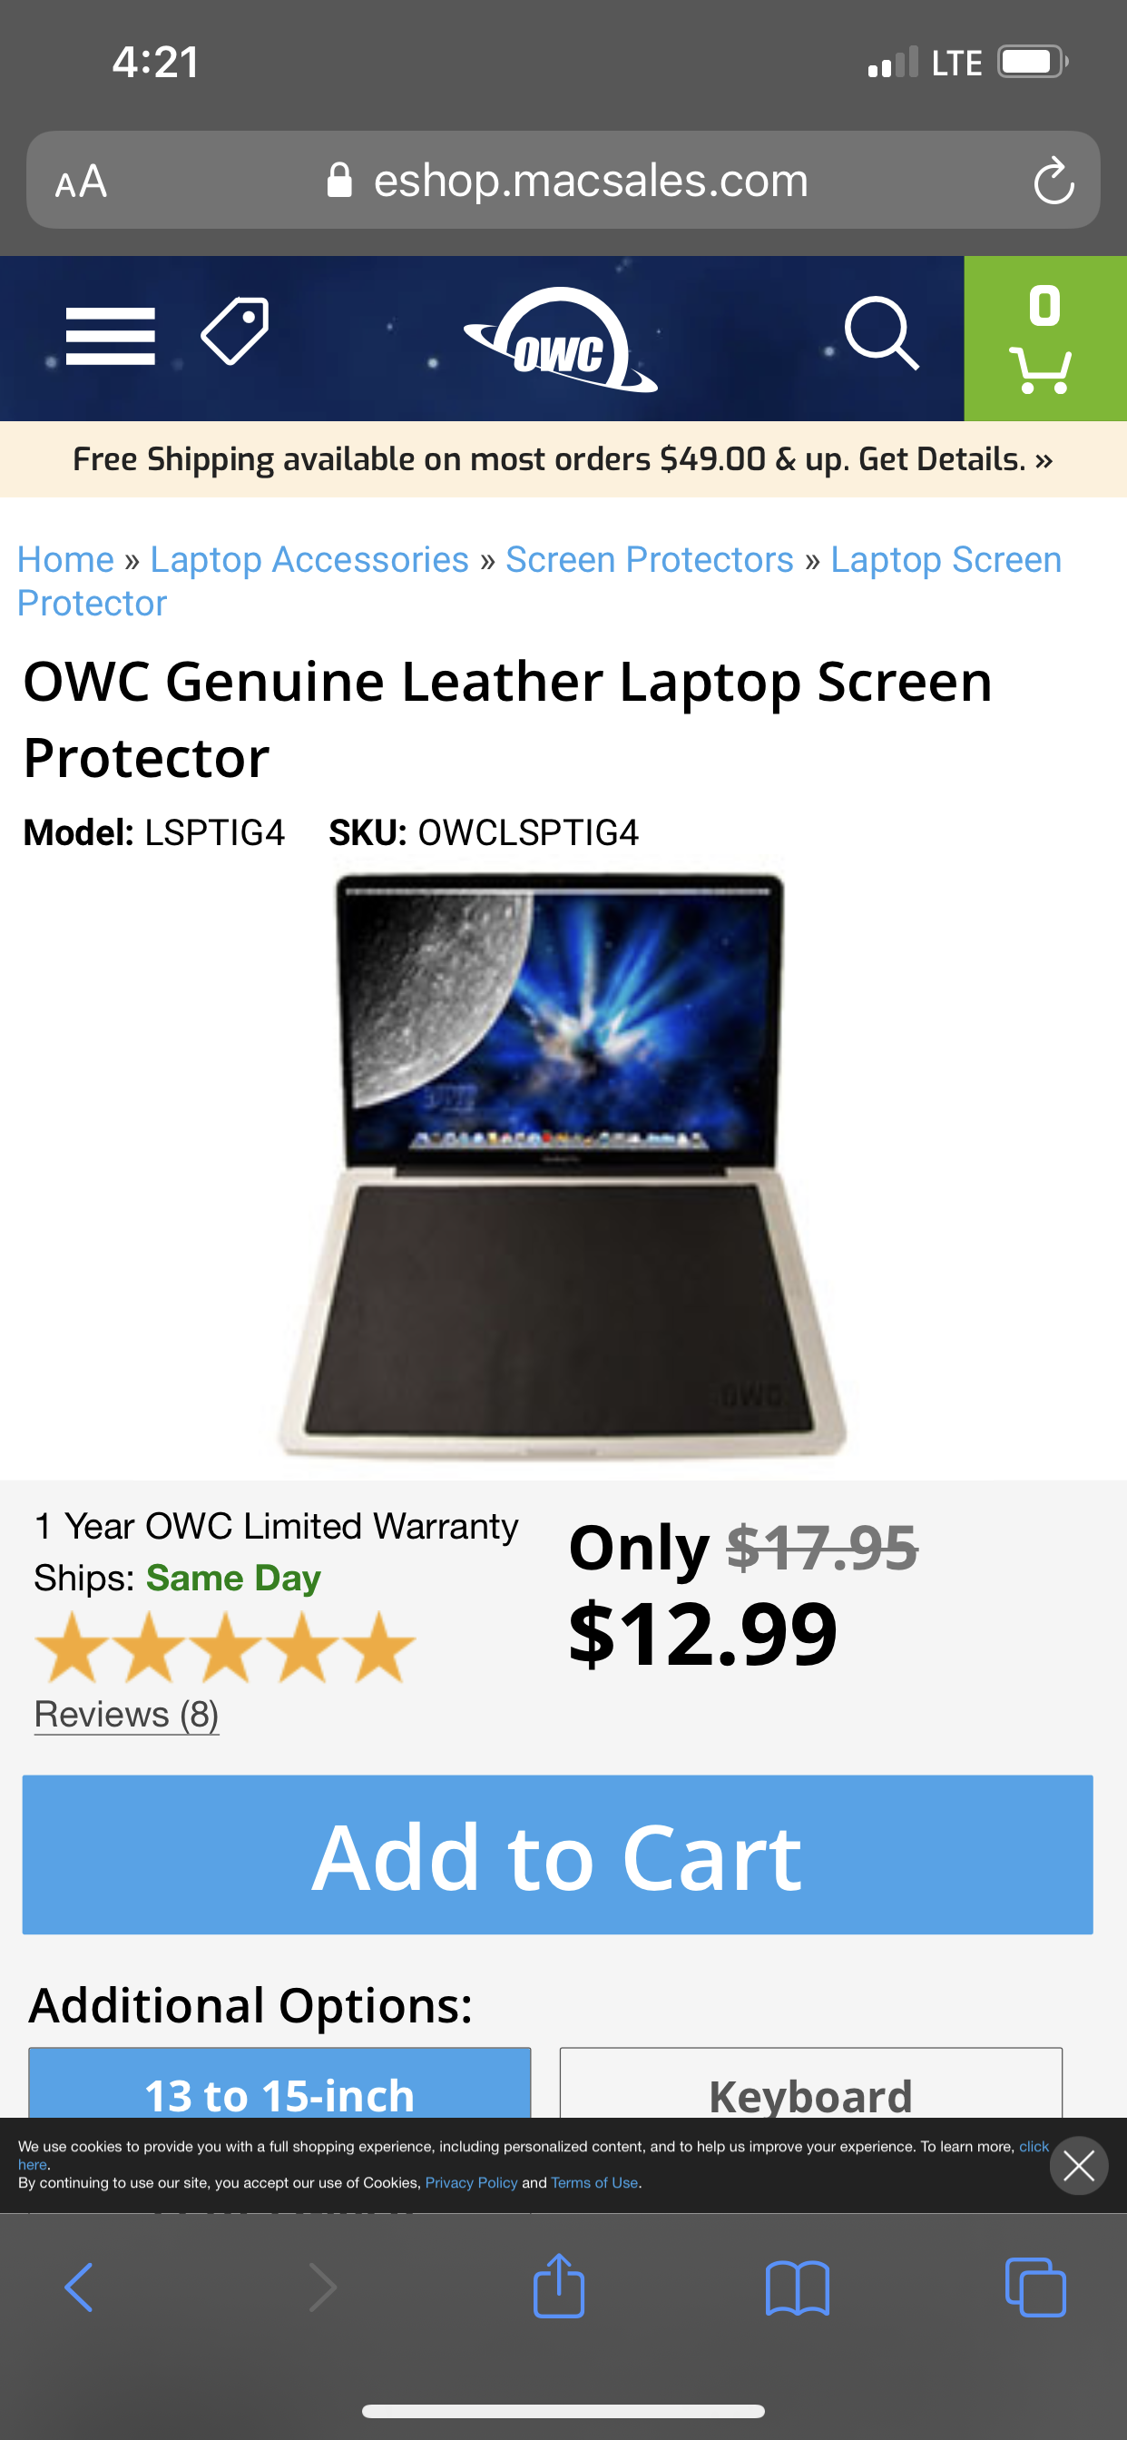Screen dimensions: 1127x2440
Task: View the shopping cart with 0 items
Action: click(1044, 339)
